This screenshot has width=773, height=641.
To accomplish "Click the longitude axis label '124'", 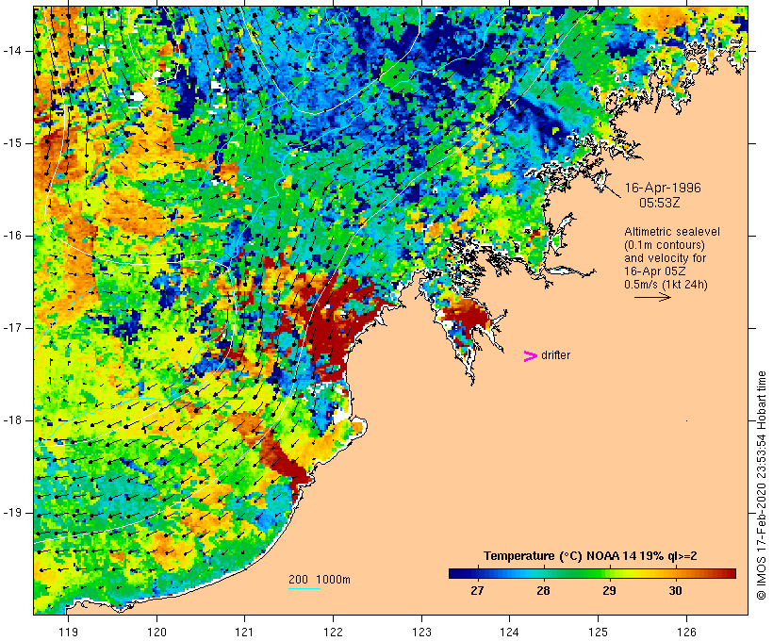I will coord(510,632).
